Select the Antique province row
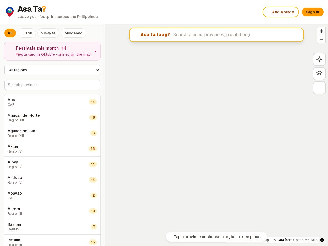The width and height of the screenshot is (328, 246). coord(52,180)
